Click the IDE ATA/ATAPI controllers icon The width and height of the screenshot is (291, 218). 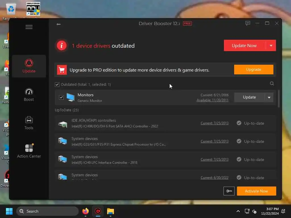tap(63, 124)
